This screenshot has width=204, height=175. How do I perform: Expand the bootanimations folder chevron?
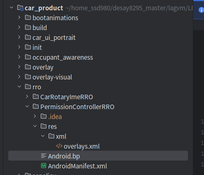click(x=19, y=17)
